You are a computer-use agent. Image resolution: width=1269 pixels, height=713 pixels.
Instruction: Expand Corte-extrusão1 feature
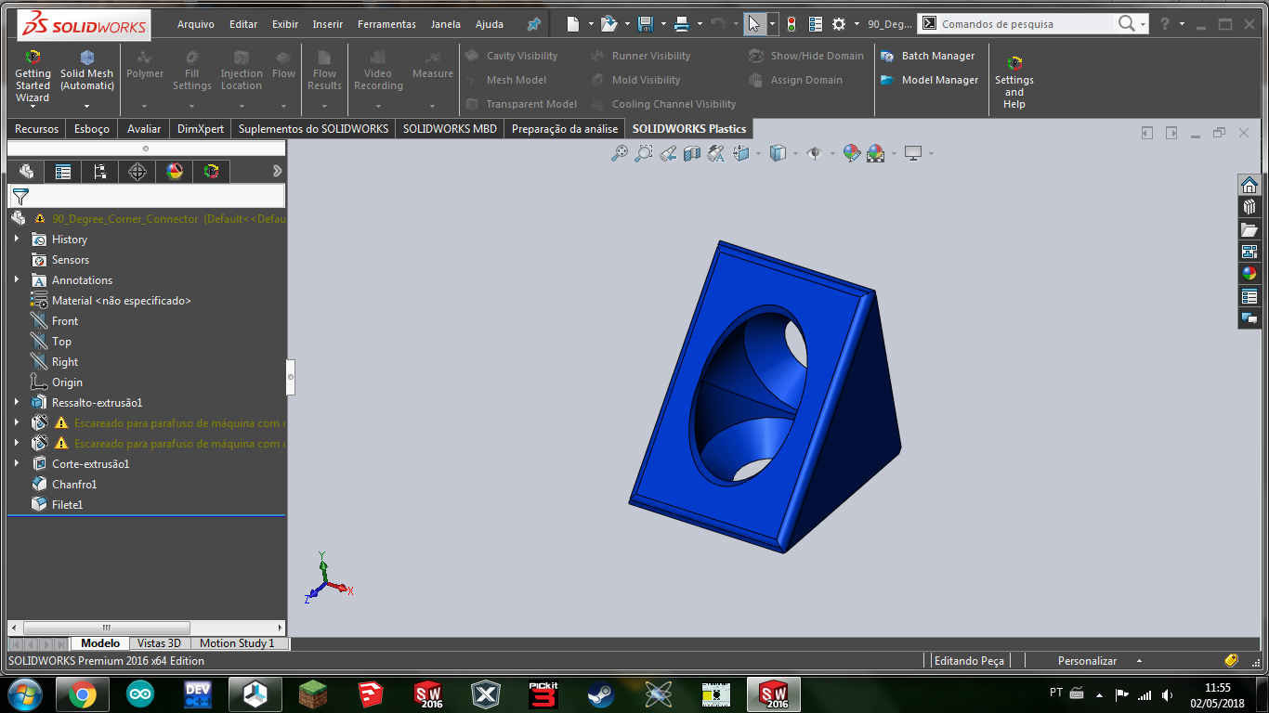coord(17,464)
